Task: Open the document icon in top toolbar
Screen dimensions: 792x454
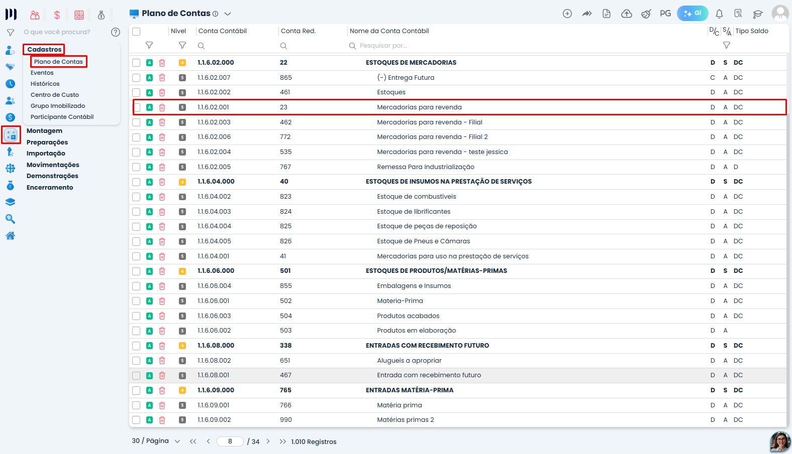Action: click(x=607, y=14)
